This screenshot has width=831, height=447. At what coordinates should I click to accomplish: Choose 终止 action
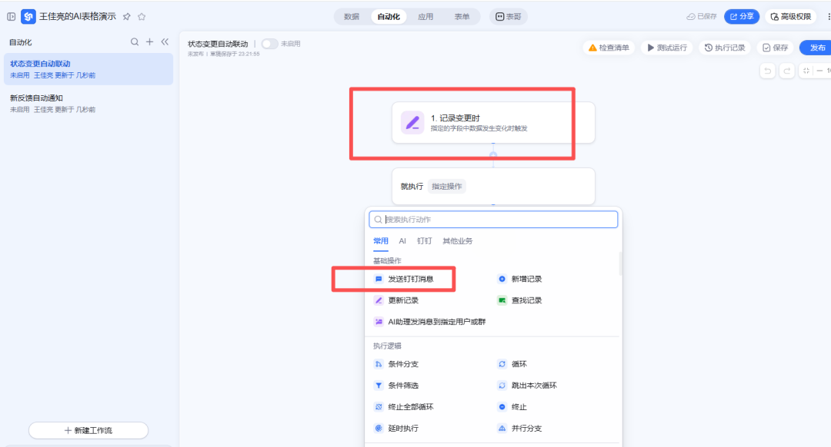(512, 407)
